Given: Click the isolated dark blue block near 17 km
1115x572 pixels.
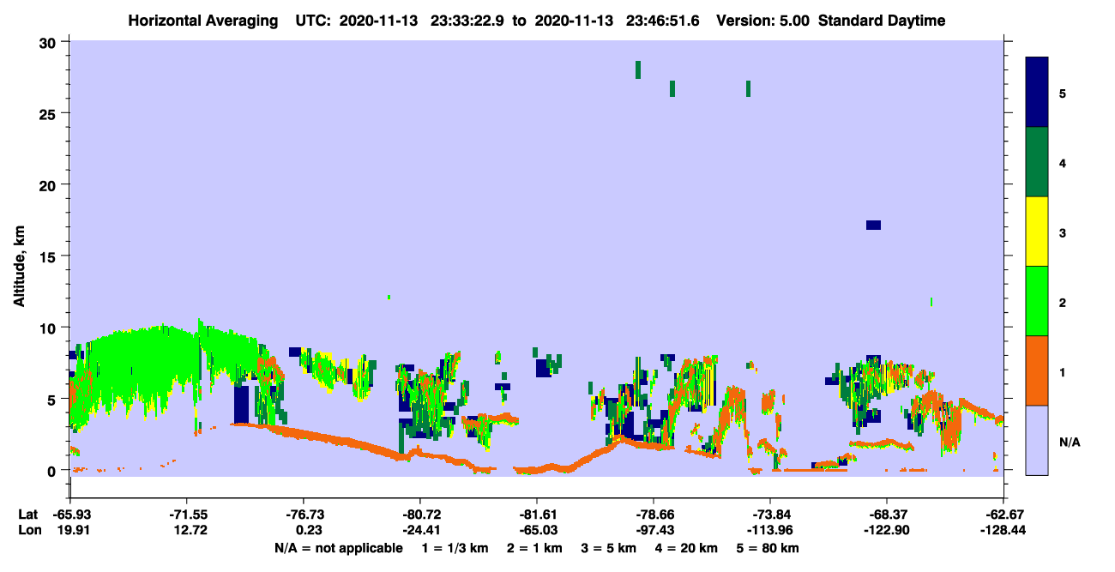Looking at the screenshot, I should coord(873,225).
